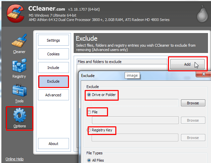The image size is (211, 163).
Task: Open the About tab
Action: pyautogui.click(x=53, y=144)
